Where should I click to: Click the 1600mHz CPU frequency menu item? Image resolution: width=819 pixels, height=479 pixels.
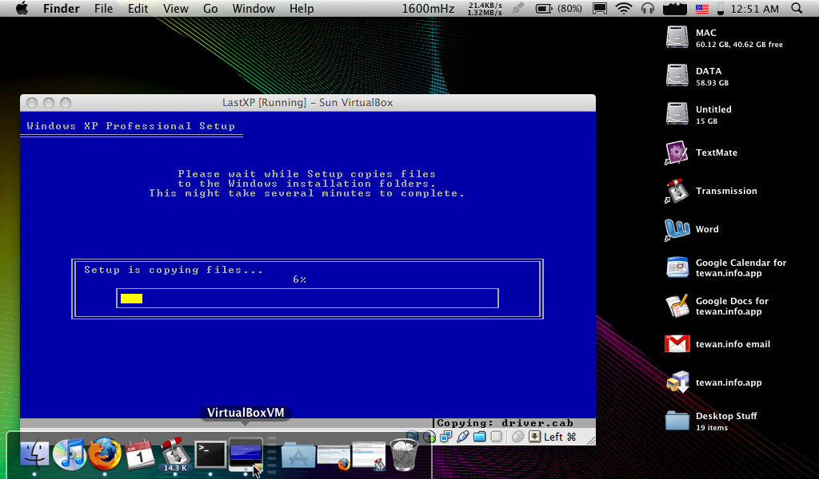428,8
